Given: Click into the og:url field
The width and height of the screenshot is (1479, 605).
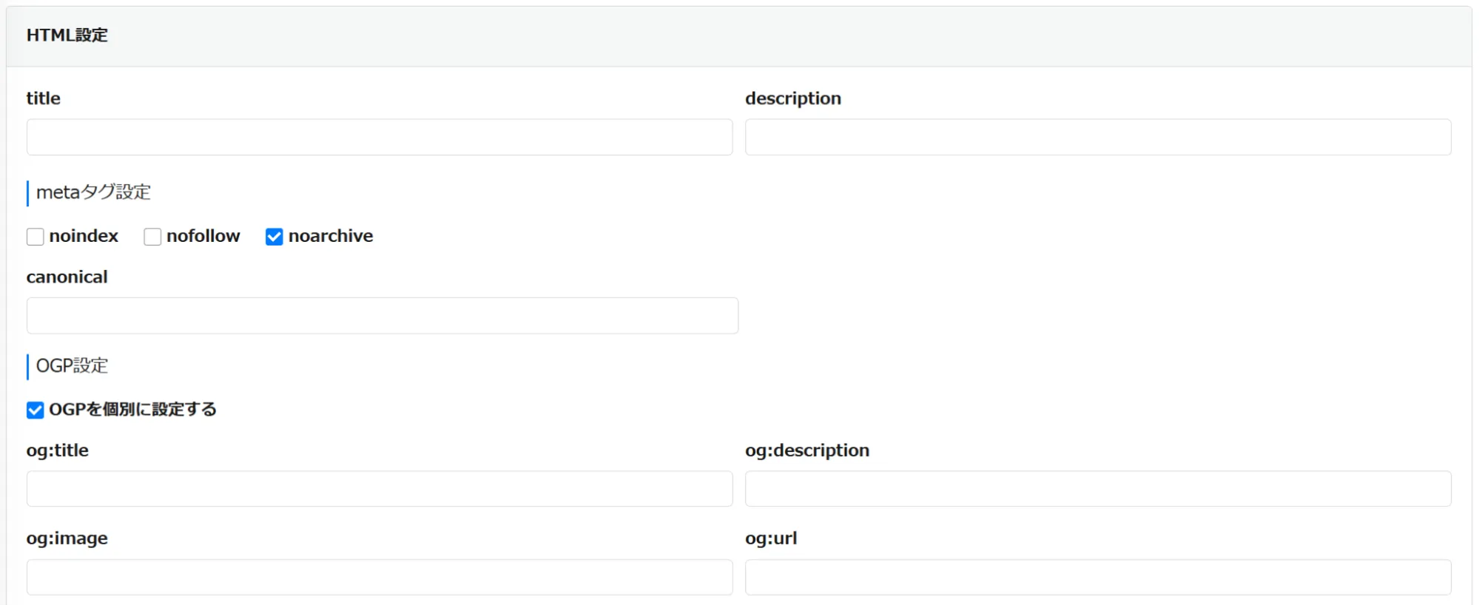Looking at the screenshot, I should tap(1097, 577).
